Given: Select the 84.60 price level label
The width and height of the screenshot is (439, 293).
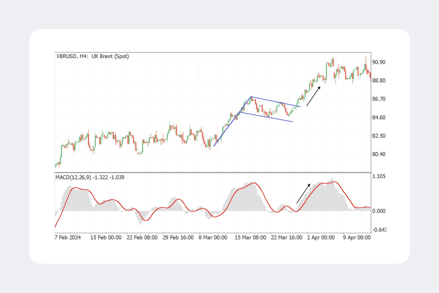Looking at the screenshot, I should click(379, 117).
